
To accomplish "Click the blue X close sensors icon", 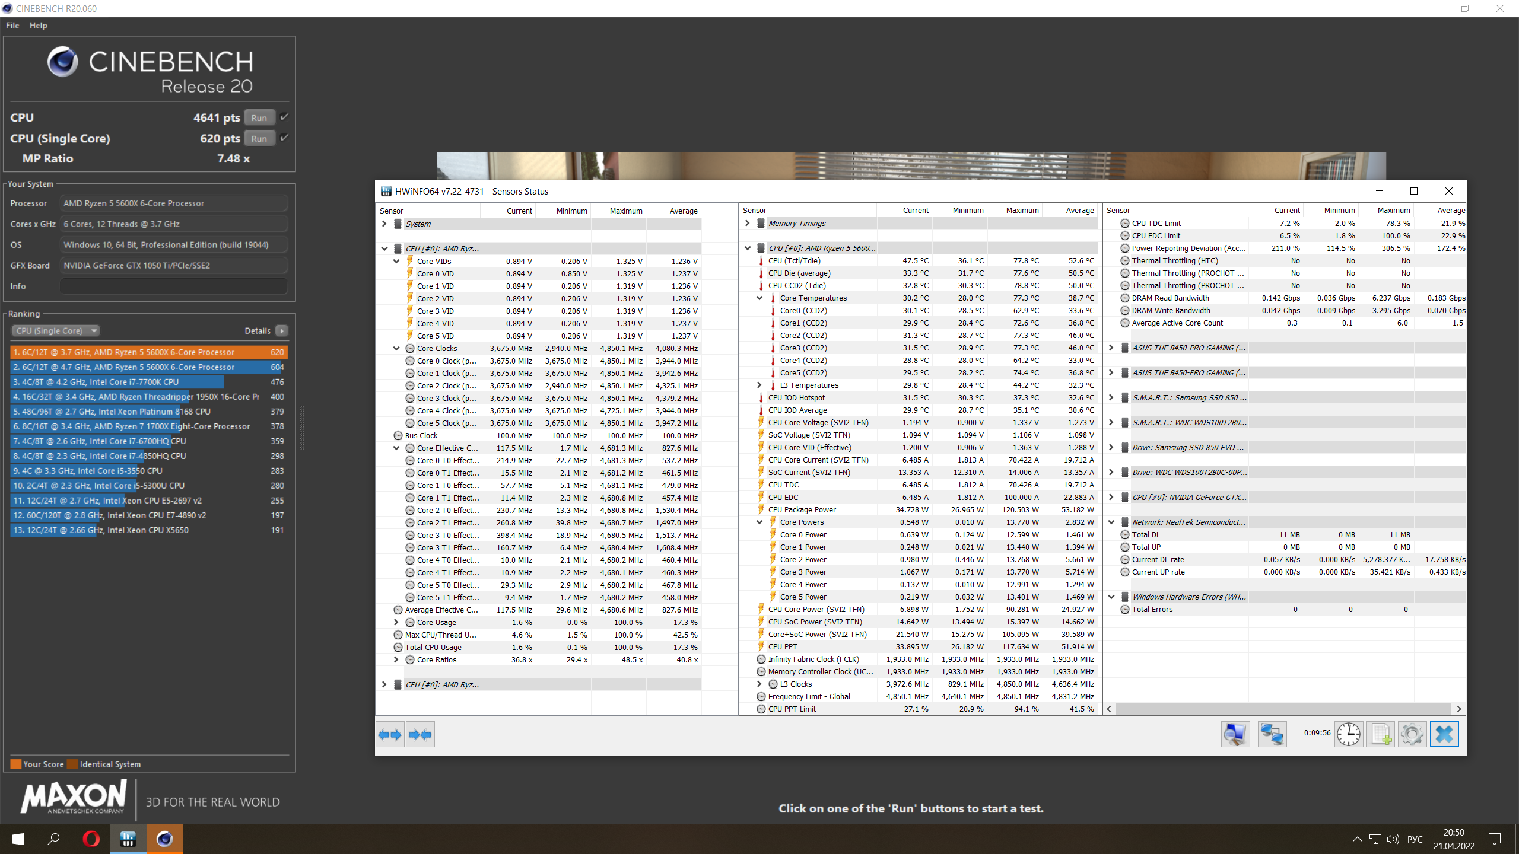I will pos(1444,734).
